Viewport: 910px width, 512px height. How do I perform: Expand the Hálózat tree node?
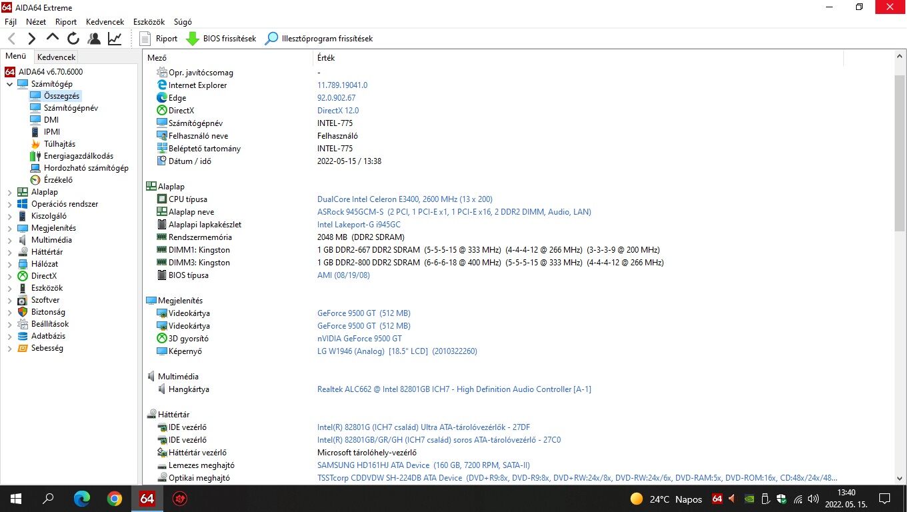(9, 264)
